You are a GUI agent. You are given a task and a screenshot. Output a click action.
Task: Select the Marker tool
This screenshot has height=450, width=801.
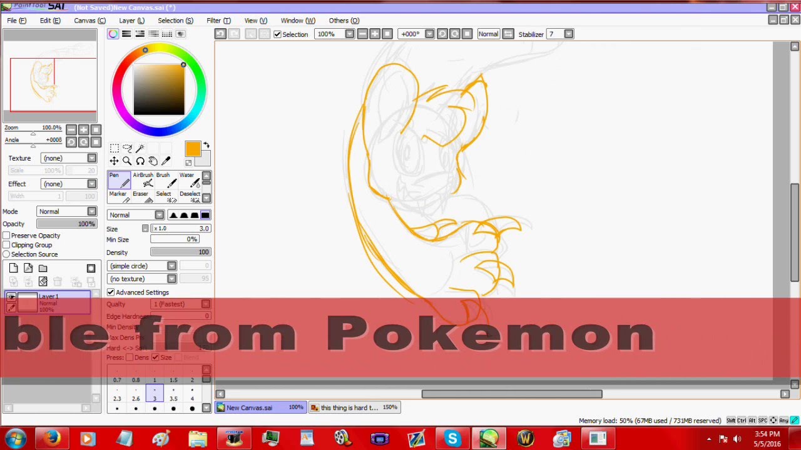tap(119, 197)
